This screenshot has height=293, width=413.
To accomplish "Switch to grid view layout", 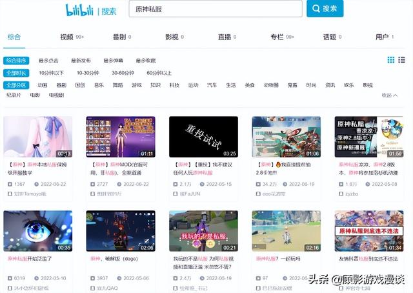I will pos(391,60).
